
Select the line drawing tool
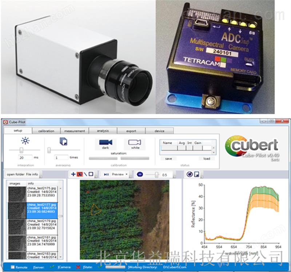pos(85,174)
